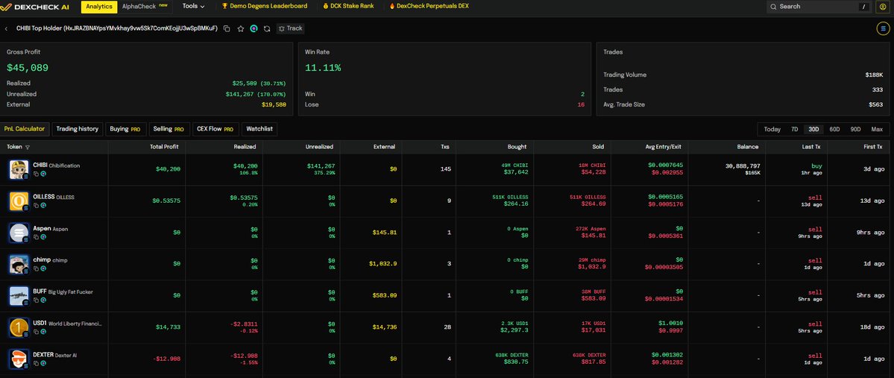Open the AlphaCheck tab
Viewport: 894px width, 378px height.
coord(145,6)
